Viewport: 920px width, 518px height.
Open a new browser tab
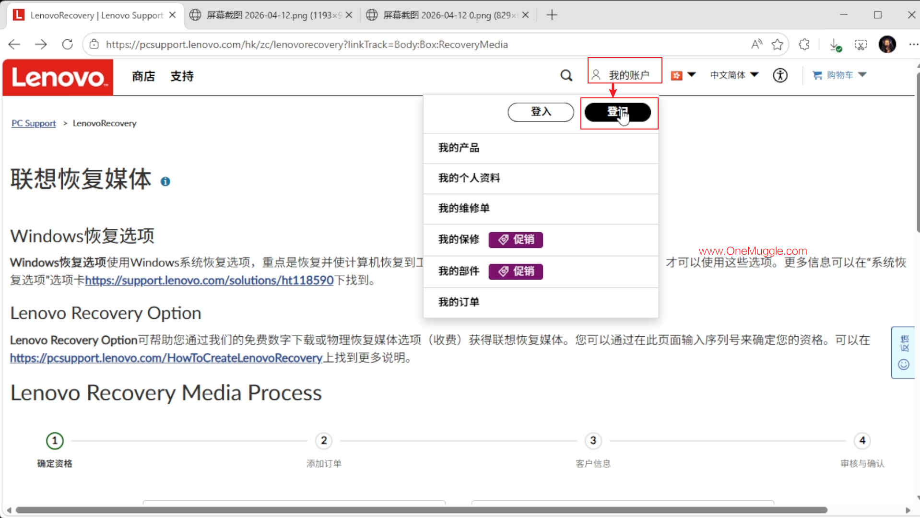(x=552, y=15)
